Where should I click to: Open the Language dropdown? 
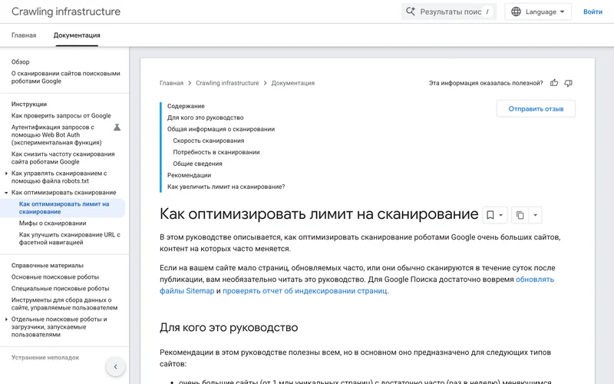(538, 12)
